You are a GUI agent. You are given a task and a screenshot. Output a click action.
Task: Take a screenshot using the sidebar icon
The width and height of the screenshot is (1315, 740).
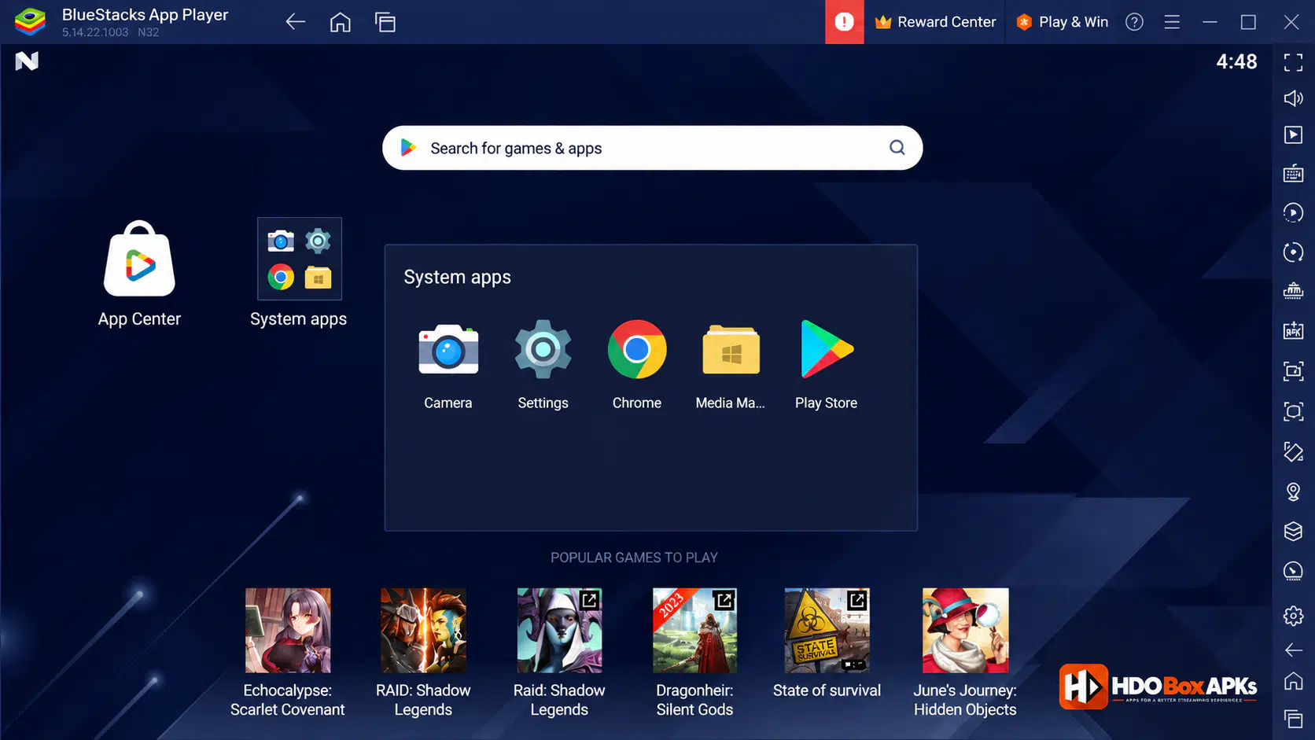coord(1293,371)
